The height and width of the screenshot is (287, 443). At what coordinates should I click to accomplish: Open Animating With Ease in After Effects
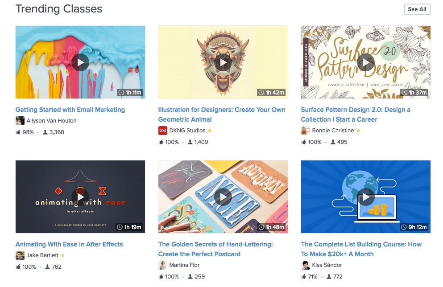[x=69, y=244]
